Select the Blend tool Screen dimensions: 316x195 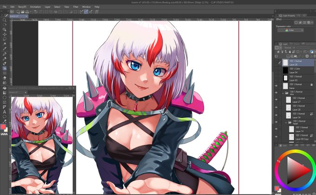[x=5, y=83]
